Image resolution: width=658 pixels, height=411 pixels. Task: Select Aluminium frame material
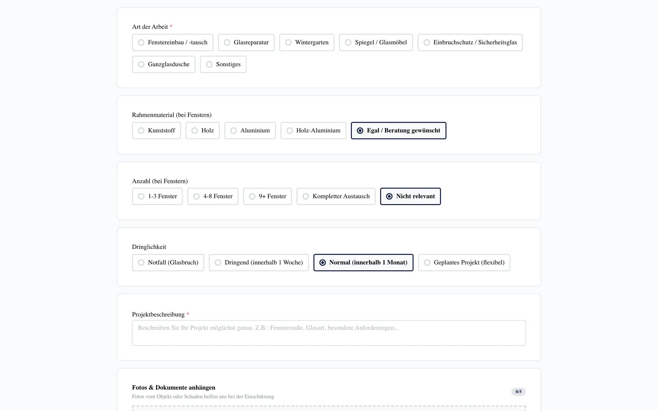tap(250, 131)
